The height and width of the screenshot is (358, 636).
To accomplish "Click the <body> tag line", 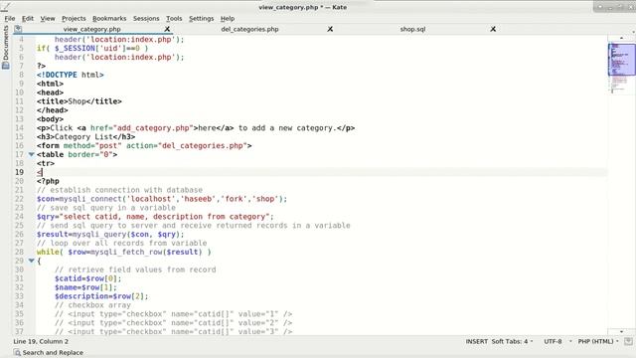I will [50, 119].
